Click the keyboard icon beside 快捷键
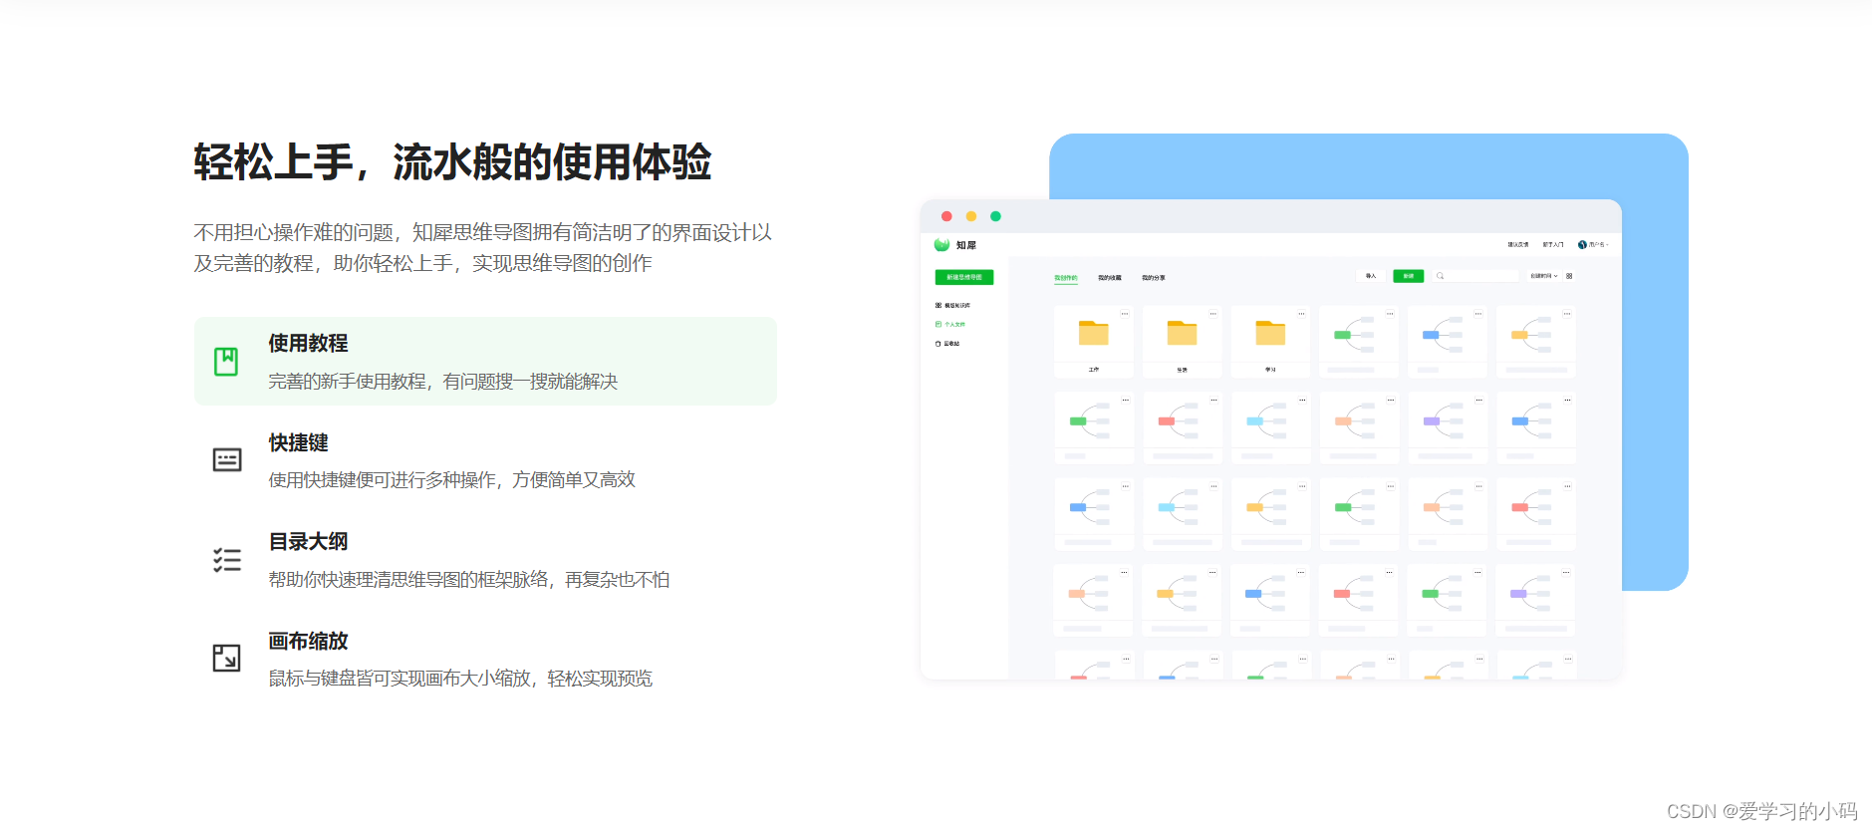The image size is (1872, 830). (x=227, y=459)
